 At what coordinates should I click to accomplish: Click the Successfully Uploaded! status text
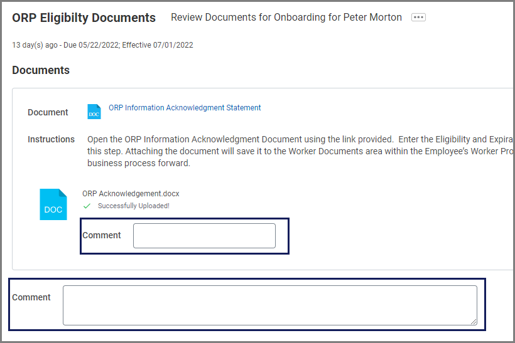point(133,206)
